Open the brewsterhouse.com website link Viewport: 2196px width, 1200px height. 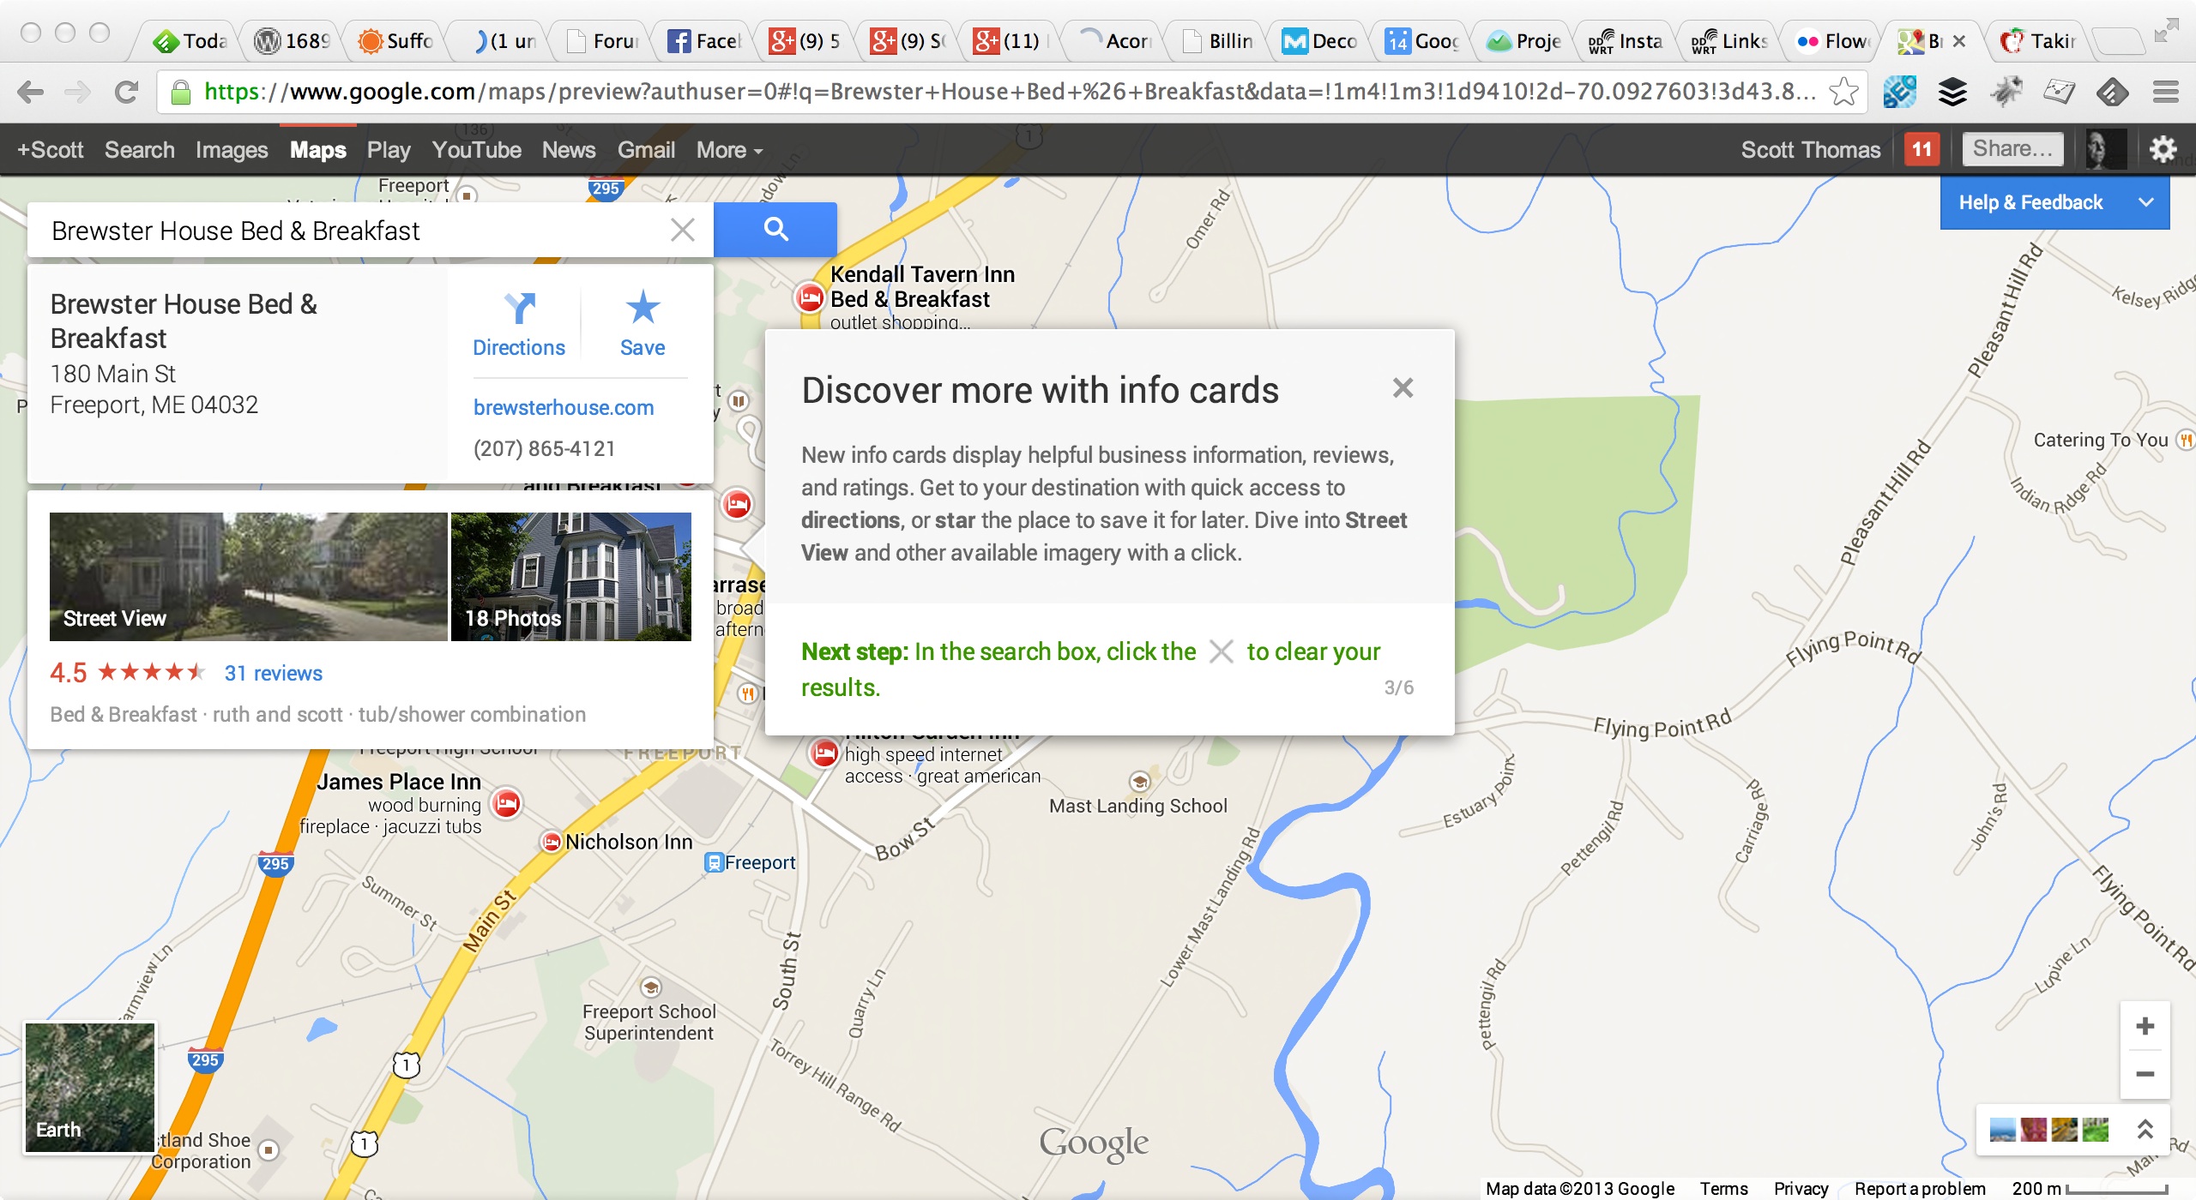pos(564,408)
